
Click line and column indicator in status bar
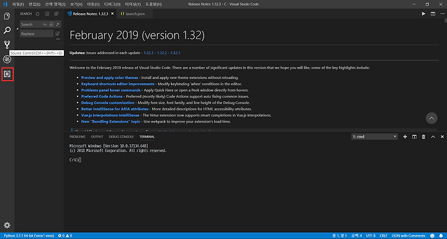coord(340,235)
